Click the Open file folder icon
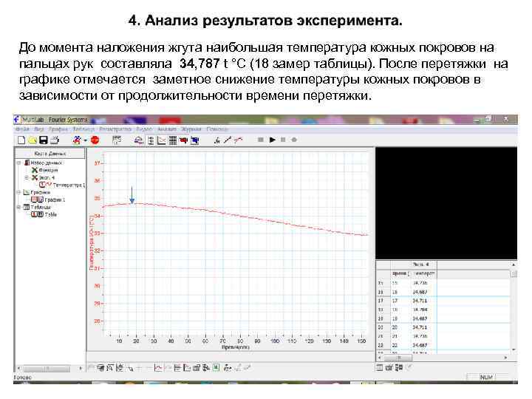 33,140
